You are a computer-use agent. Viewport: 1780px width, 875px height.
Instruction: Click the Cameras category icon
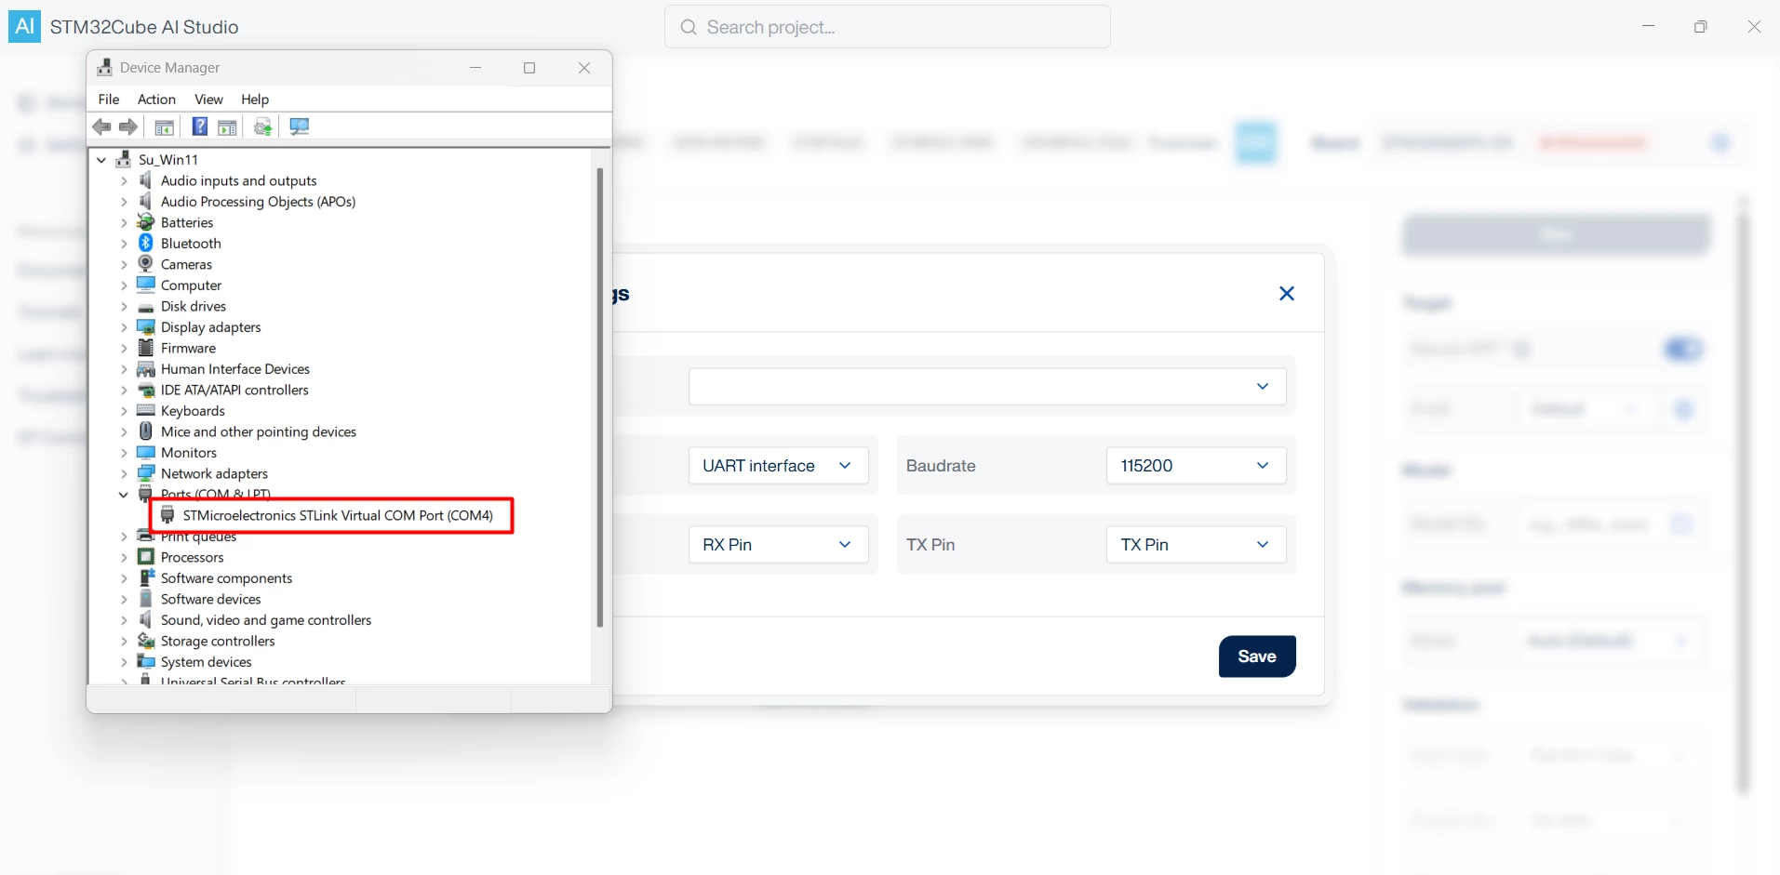[146, 264]
